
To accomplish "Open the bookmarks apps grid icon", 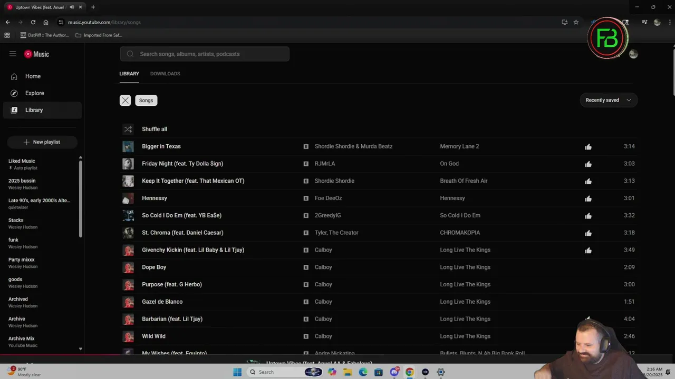I will tap(7, 35).
